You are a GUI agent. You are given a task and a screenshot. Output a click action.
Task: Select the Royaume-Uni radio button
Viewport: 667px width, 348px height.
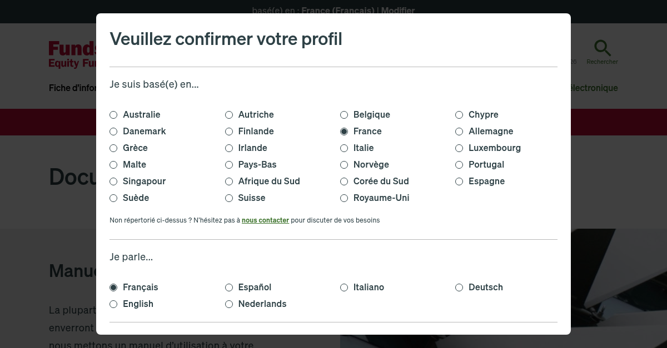coord(344,198)
